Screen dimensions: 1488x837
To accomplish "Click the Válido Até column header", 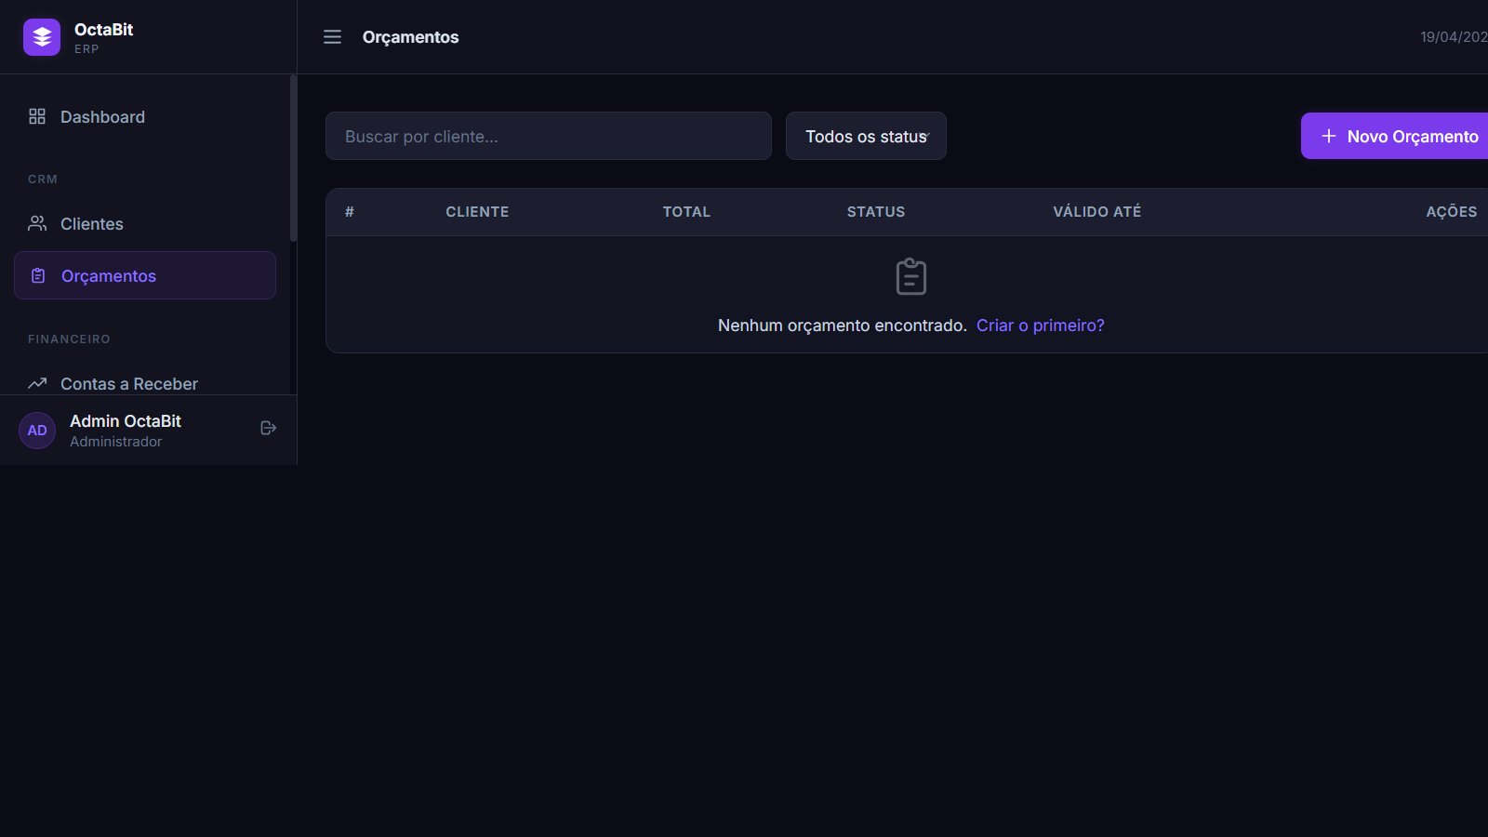I will click(x=1096, y=212).
